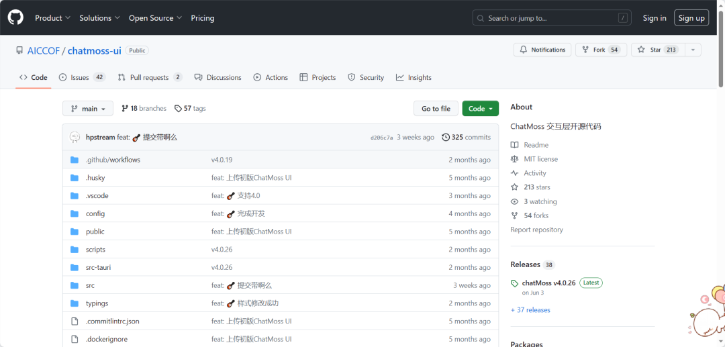Switch to the Code tab

pos(34,78)
